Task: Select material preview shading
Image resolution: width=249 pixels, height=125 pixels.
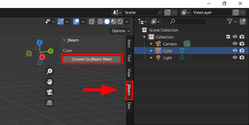Action: click(114, 21)
